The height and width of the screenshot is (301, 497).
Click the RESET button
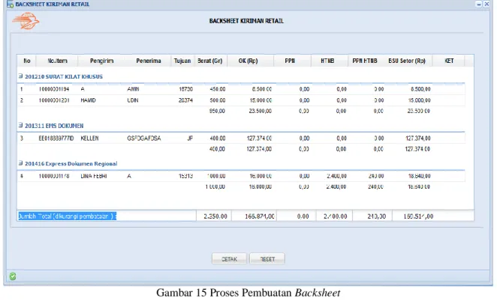[267, 259]
